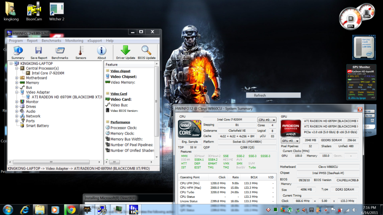Viewport: 383px width, 215px height.
Task: Launch Chrome from the taskbar
Action: [71, 209]
